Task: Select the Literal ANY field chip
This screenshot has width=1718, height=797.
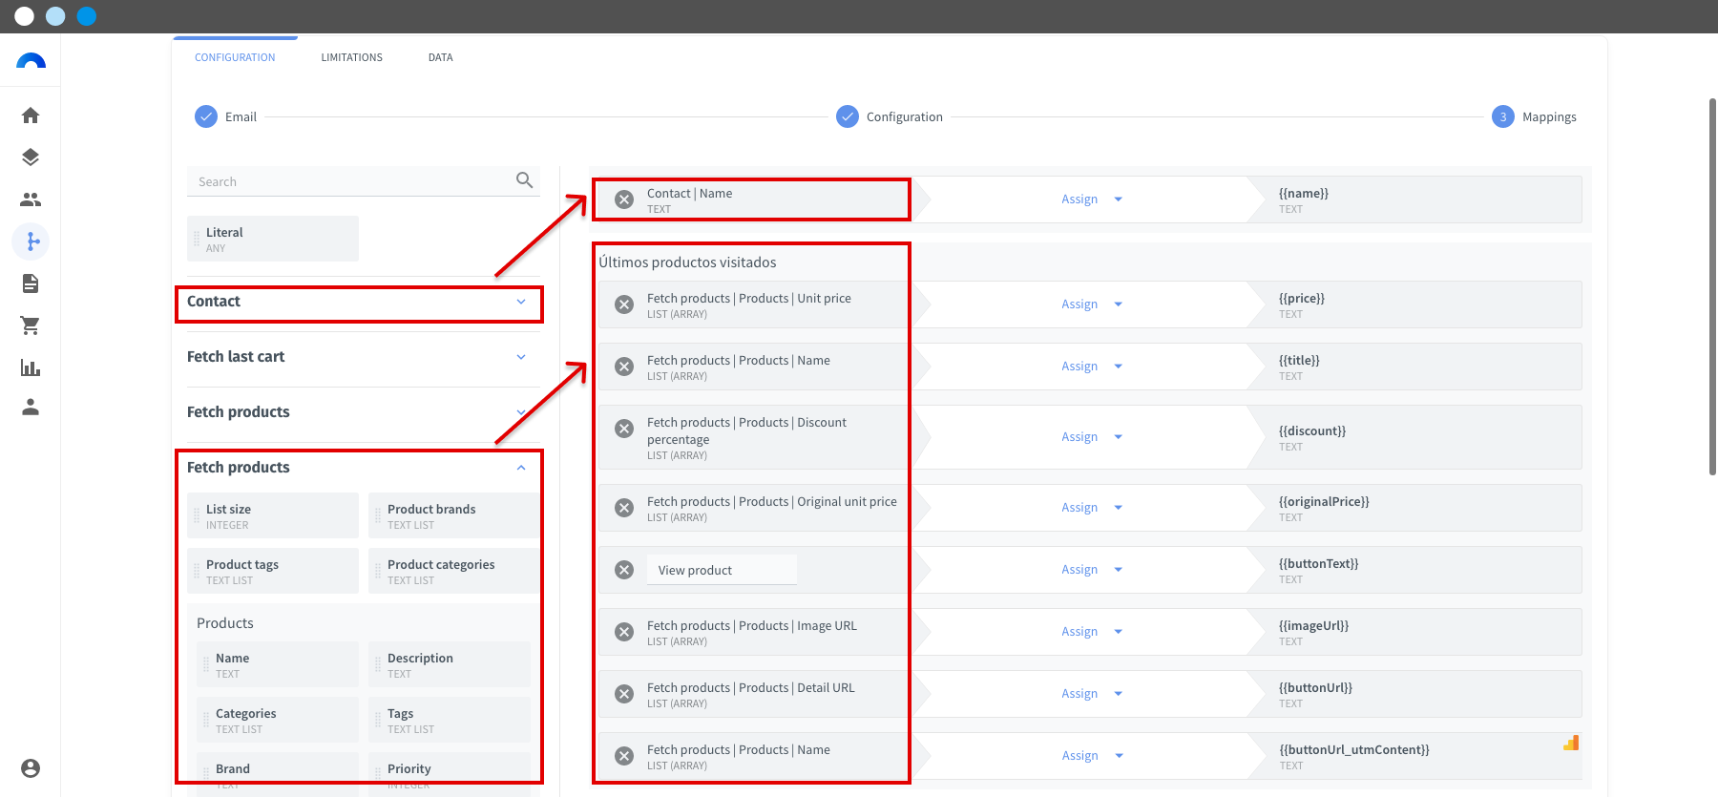Action: (x=273, y=239)
